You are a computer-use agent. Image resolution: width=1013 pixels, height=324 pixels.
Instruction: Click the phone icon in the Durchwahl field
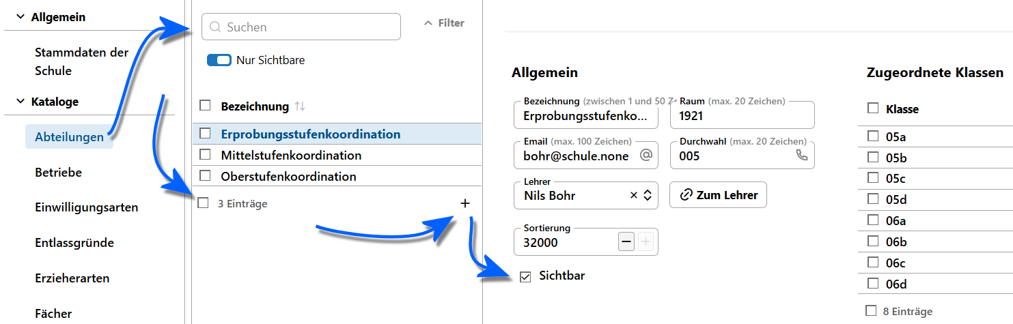(x=802, y=156)
